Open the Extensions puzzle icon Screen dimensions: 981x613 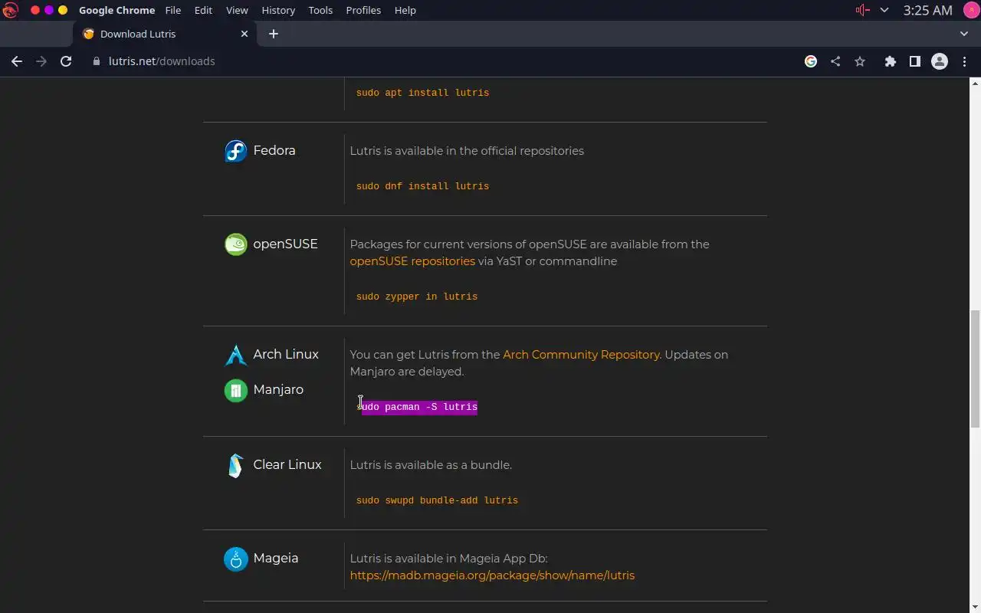(890, 61)
